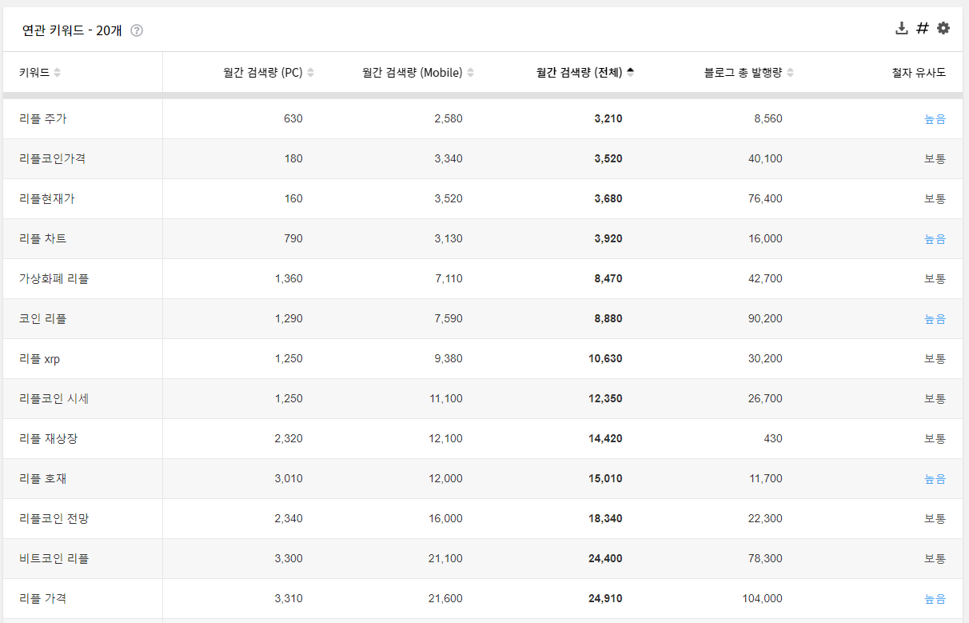Select keyword 리플 가격
969x623 pixels.
(43, 599)
